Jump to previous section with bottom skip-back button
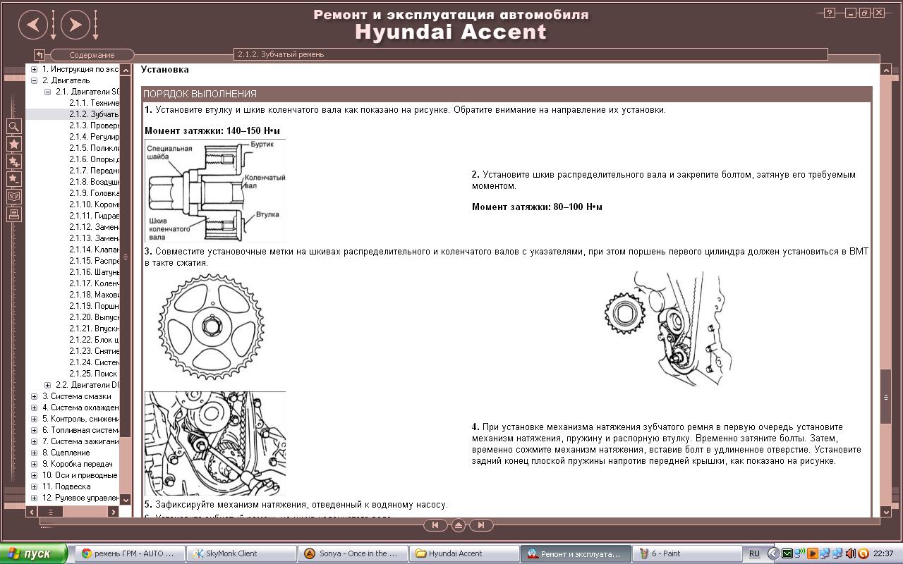 (x=435, y=525)
